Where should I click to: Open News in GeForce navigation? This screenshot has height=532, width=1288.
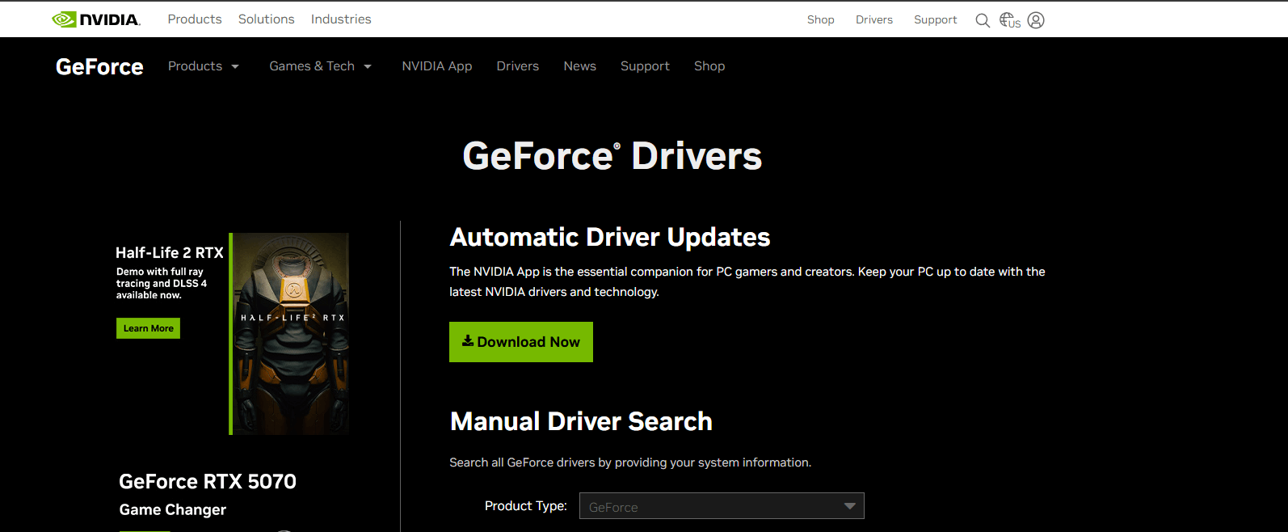click(x=579, y=66)
